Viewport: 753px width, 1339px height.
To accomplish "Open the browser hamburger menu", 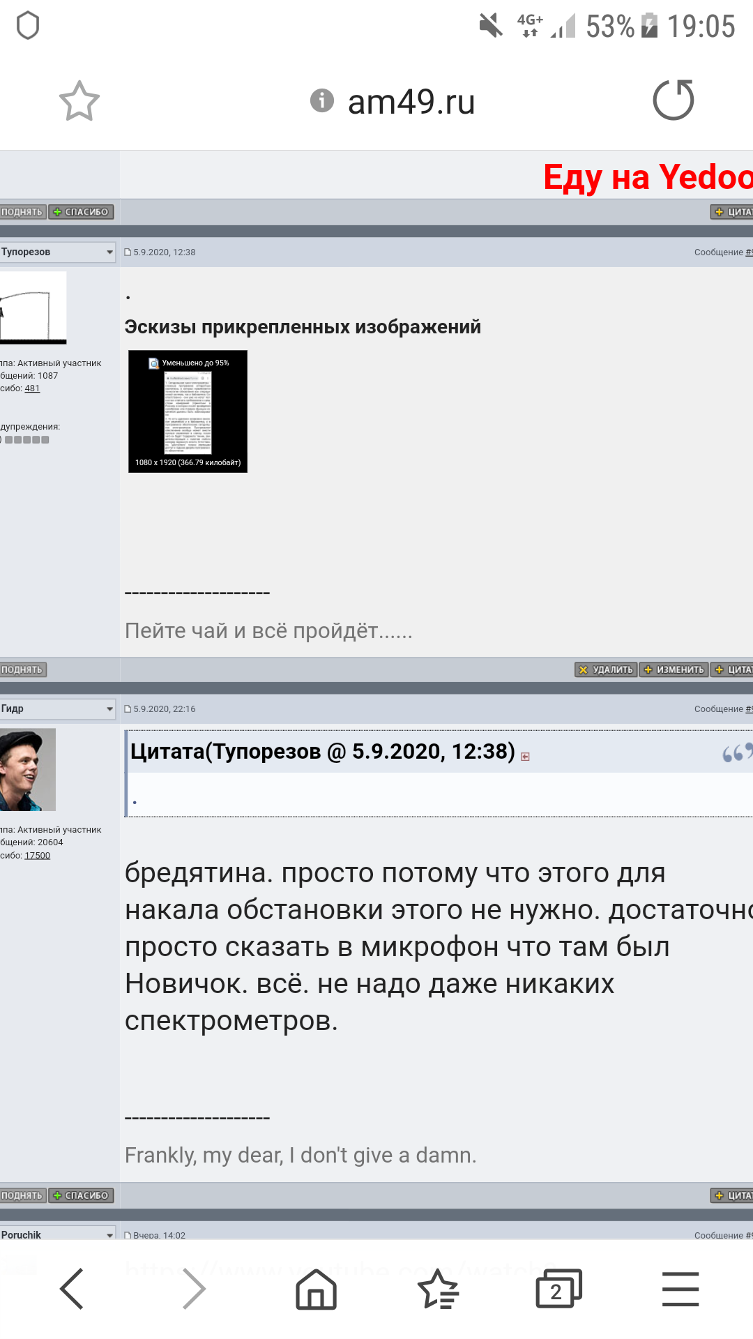I will 680,1289.
